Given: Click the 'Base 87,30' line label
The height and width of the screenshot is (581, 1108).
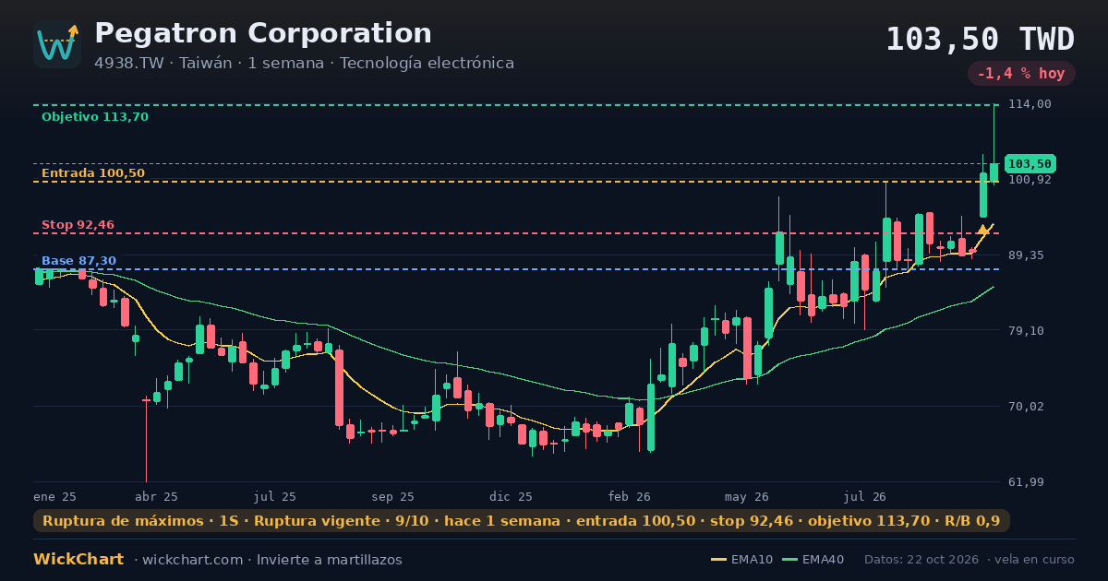Looking at the screenshot, I should (78, 261).
